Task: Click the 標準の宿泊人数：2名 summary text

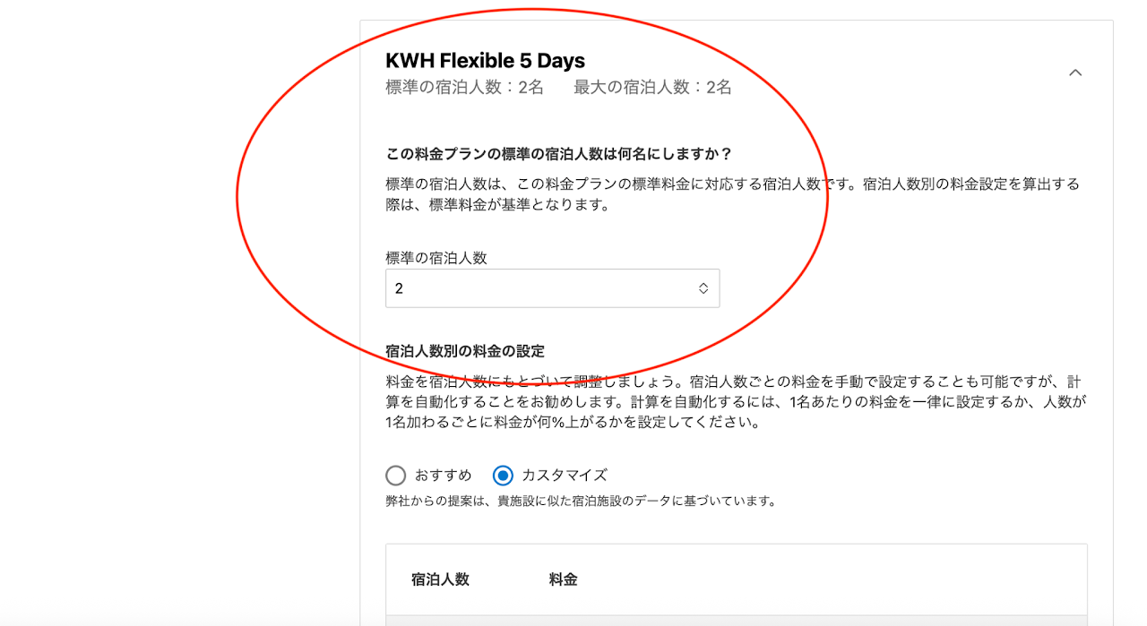Action: pyautogui.click(x=464, y=88)
